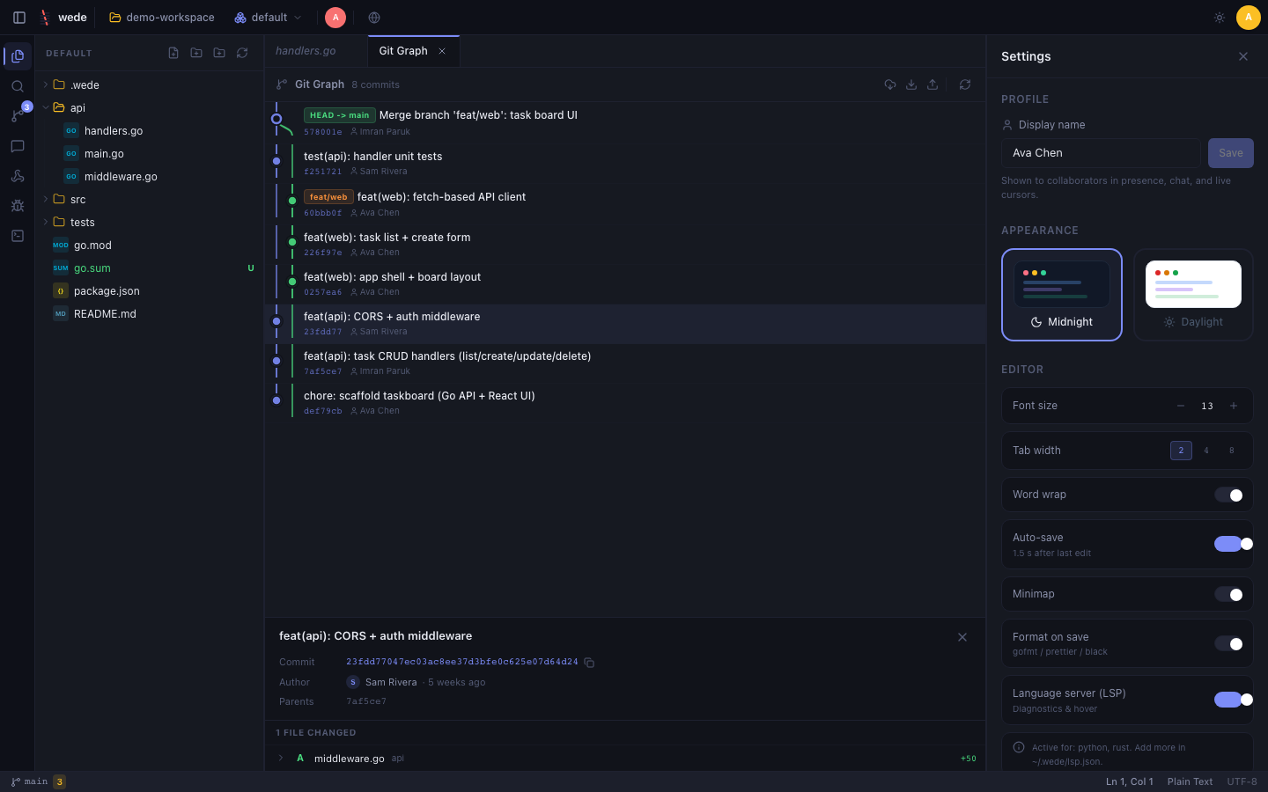Toggle Word wrap switch
This screenshot has width=1268, height=792.
(x=1228, y=495)
